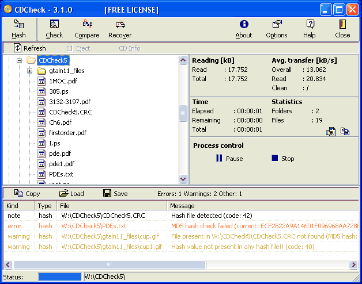Refresh the folder tree
The image size is (362, 284).
29,48
